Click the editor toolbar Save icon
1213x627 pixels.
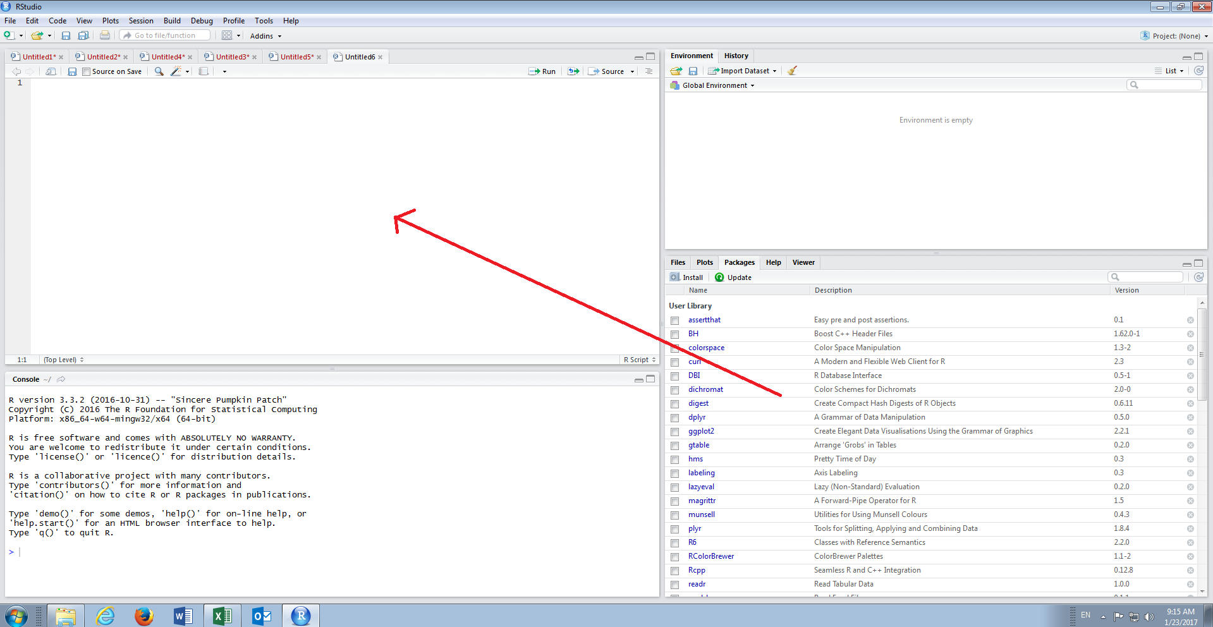[72, 71]
